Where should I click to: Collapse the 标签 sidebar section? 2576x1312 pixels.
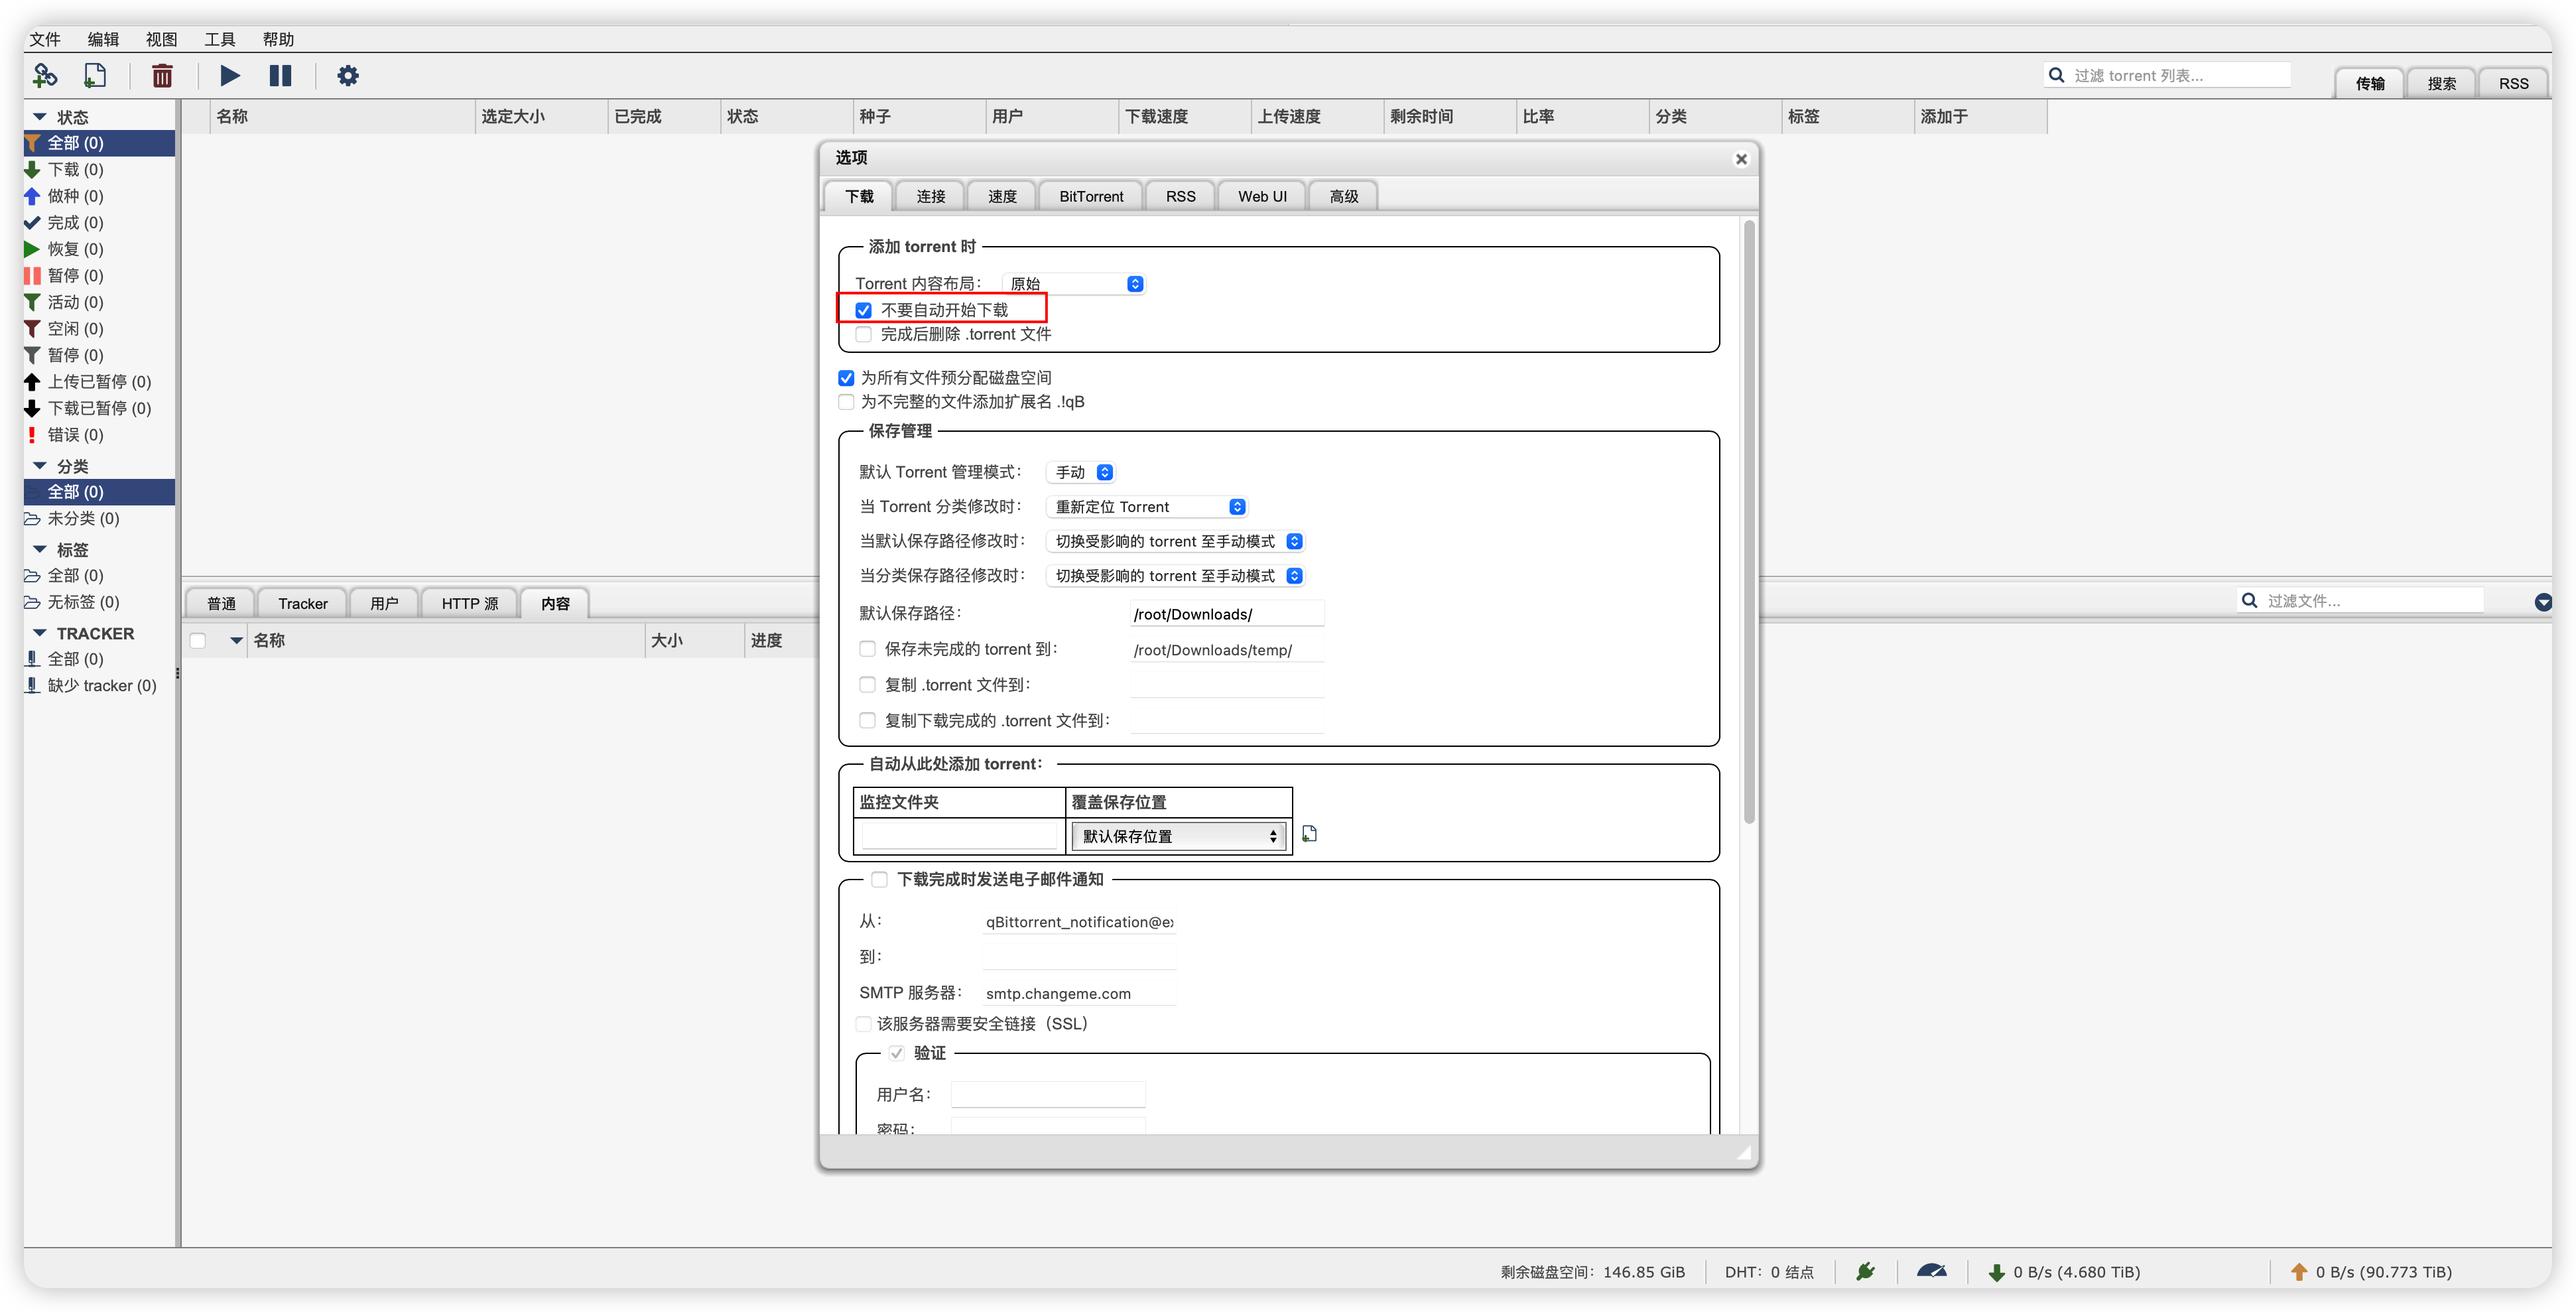(40, 550)
